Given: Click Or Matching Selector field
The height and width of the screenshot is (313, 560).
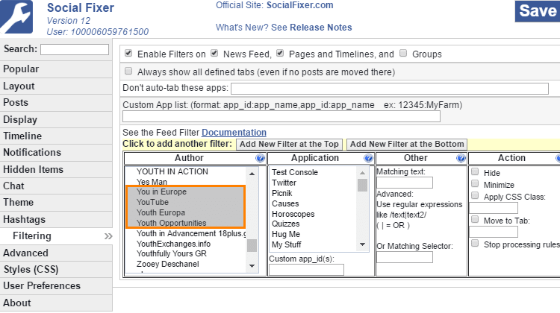Looking at the screenshot, I should [405, 257].
